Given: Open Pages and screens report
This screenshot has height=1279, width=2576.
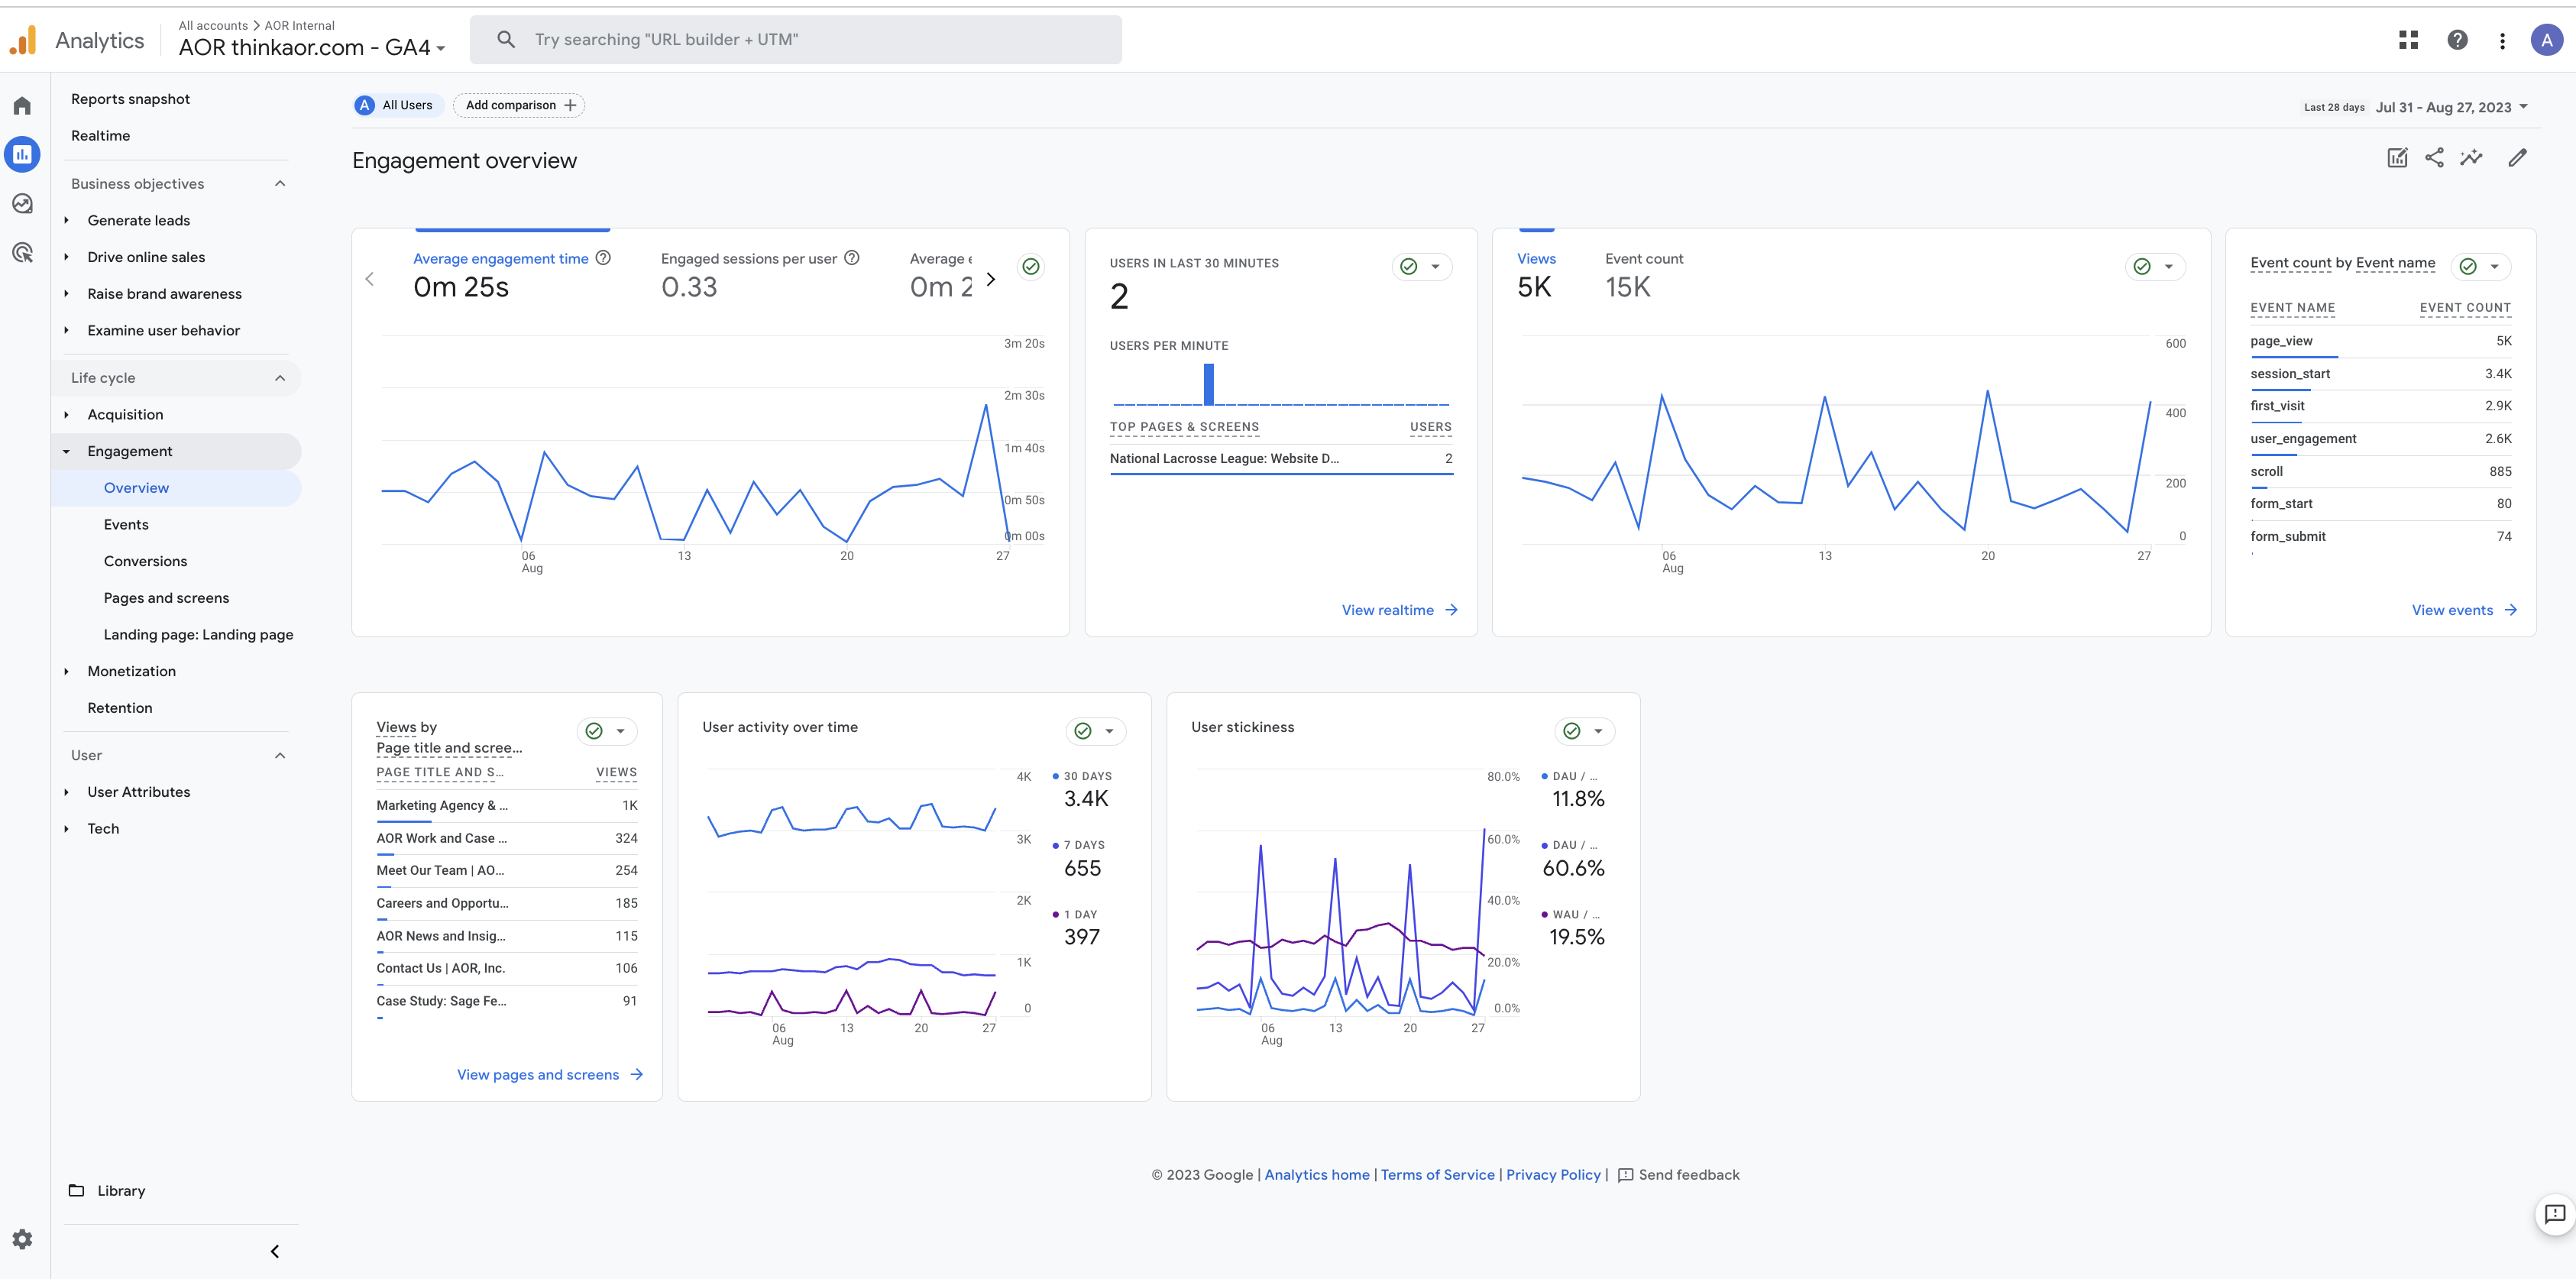Looking at the screenshot, I should tap(166, 598).
